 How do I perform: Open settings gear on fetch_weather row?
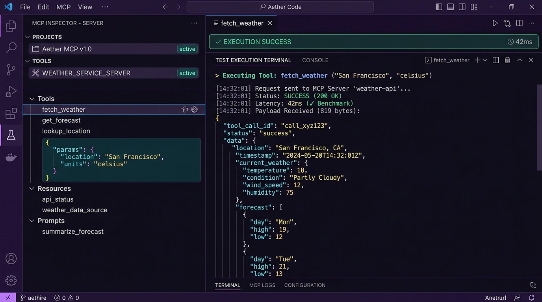(x=194, y=110)
